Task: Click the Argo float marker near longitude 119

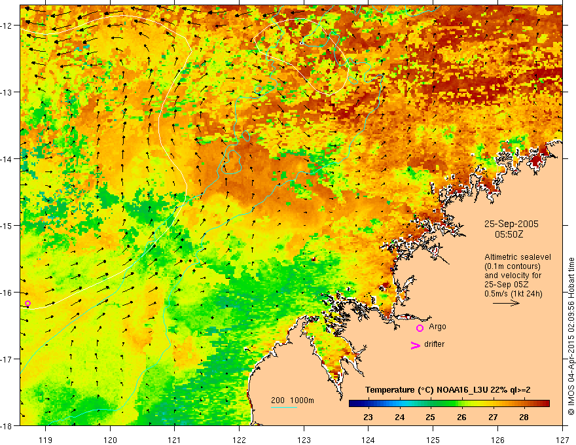Action: (27, 303)
